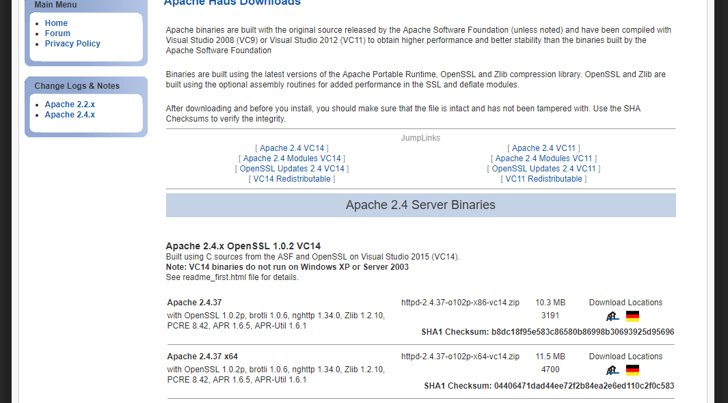This screenshot has height=403, width=728.
Task: Jump to Apache 2.4 Modules VC14
Action: (292, 158)
